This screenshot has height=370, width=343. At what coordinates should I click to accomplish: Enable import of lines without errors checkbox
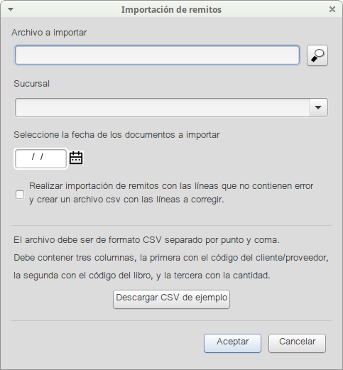20,195
